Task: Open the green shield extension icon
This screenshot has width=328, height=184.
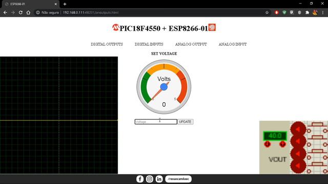Action: (284, 12)
